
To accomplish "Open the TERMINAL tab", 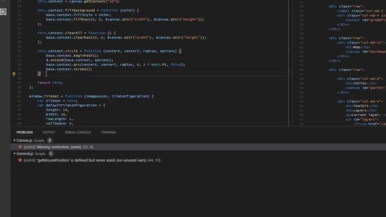I will 109,133.
